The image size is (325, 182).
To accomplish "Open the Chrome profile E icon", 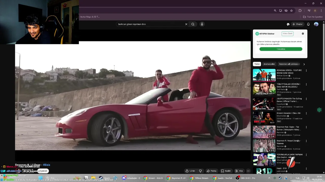I will (315, 11).
